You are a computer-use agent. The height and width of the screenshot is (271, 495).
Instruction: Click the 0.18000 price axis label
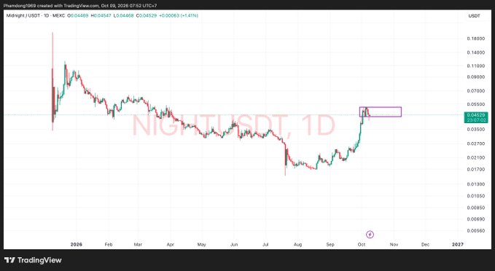tap(476, 39)
